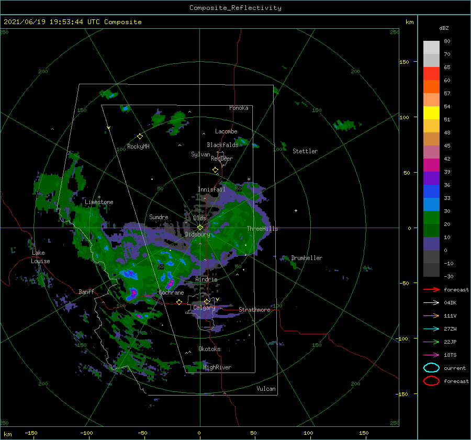
Task: Click the magenta 18TS arrow in legend
Action: [x=431, y=355]
